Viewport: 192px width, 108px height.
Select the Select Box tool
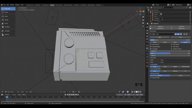[8, 9]
